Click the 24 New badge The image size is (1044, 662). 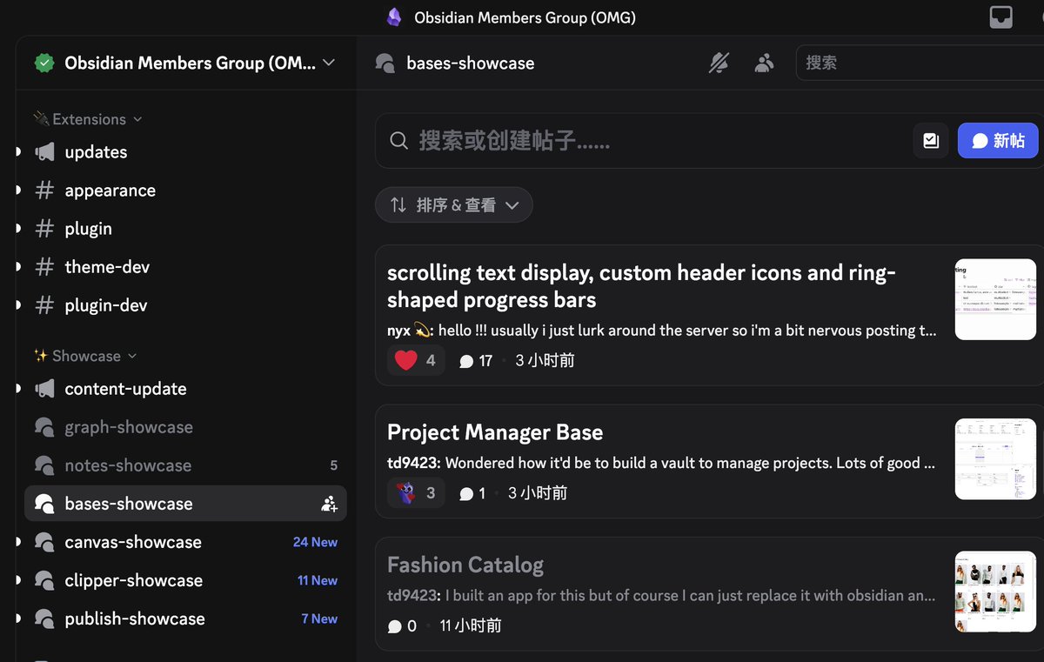click(x=315, y=542)
